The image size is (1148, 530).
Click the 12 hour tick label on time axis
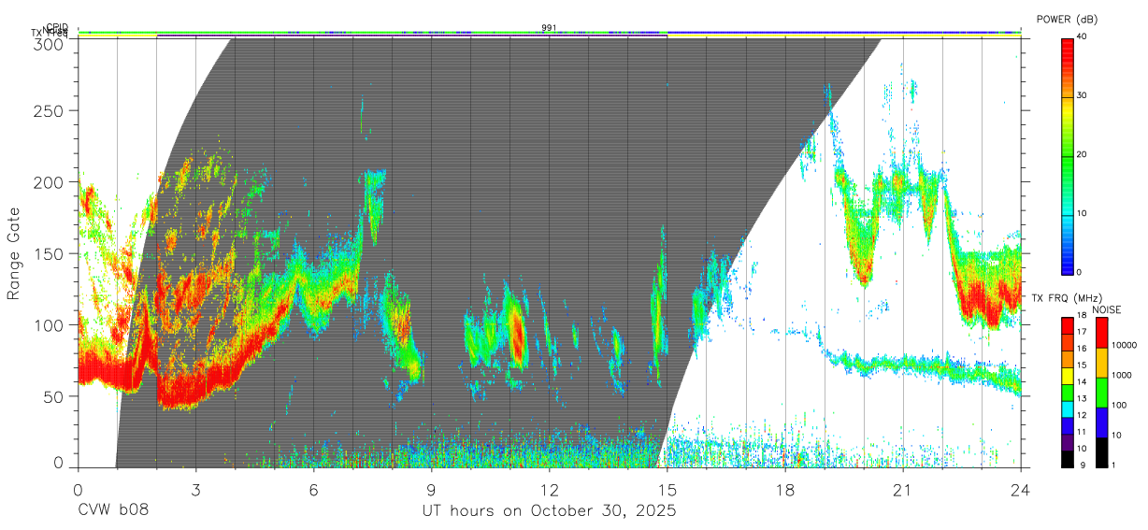[x=549, y=490]
